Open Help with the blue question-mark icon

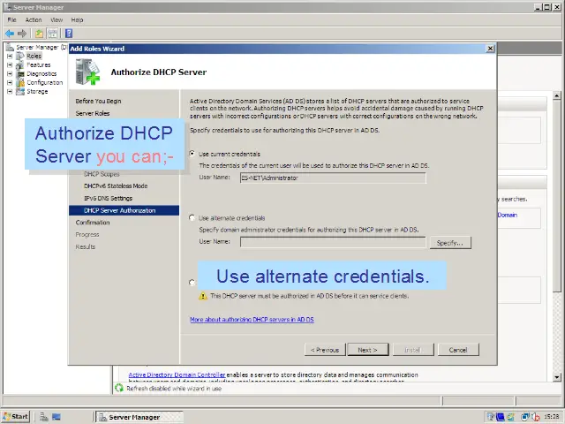69,34
